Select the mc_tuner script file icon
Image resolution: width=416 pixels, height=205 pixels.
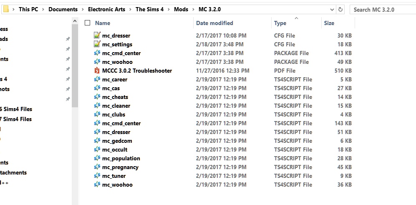[97, 175]
